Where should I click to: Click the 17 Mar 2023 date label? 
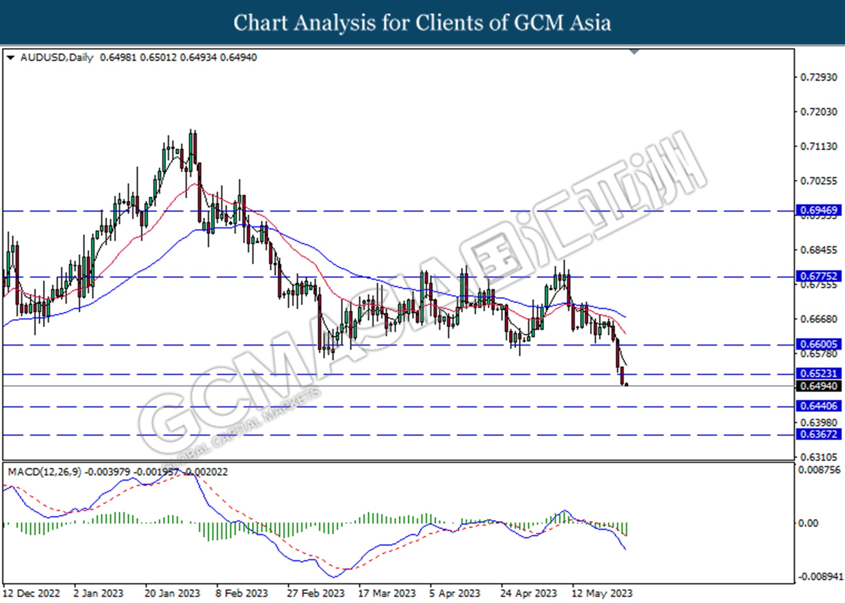pyautogui.click(x=387, y=593)
